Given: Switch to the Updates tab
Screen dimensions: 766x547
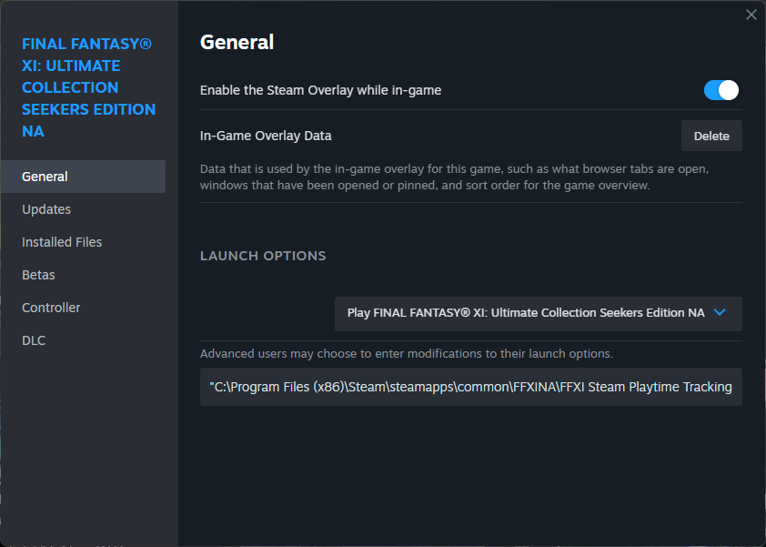Looking at the screenshot, I should [x=46, y=209].
